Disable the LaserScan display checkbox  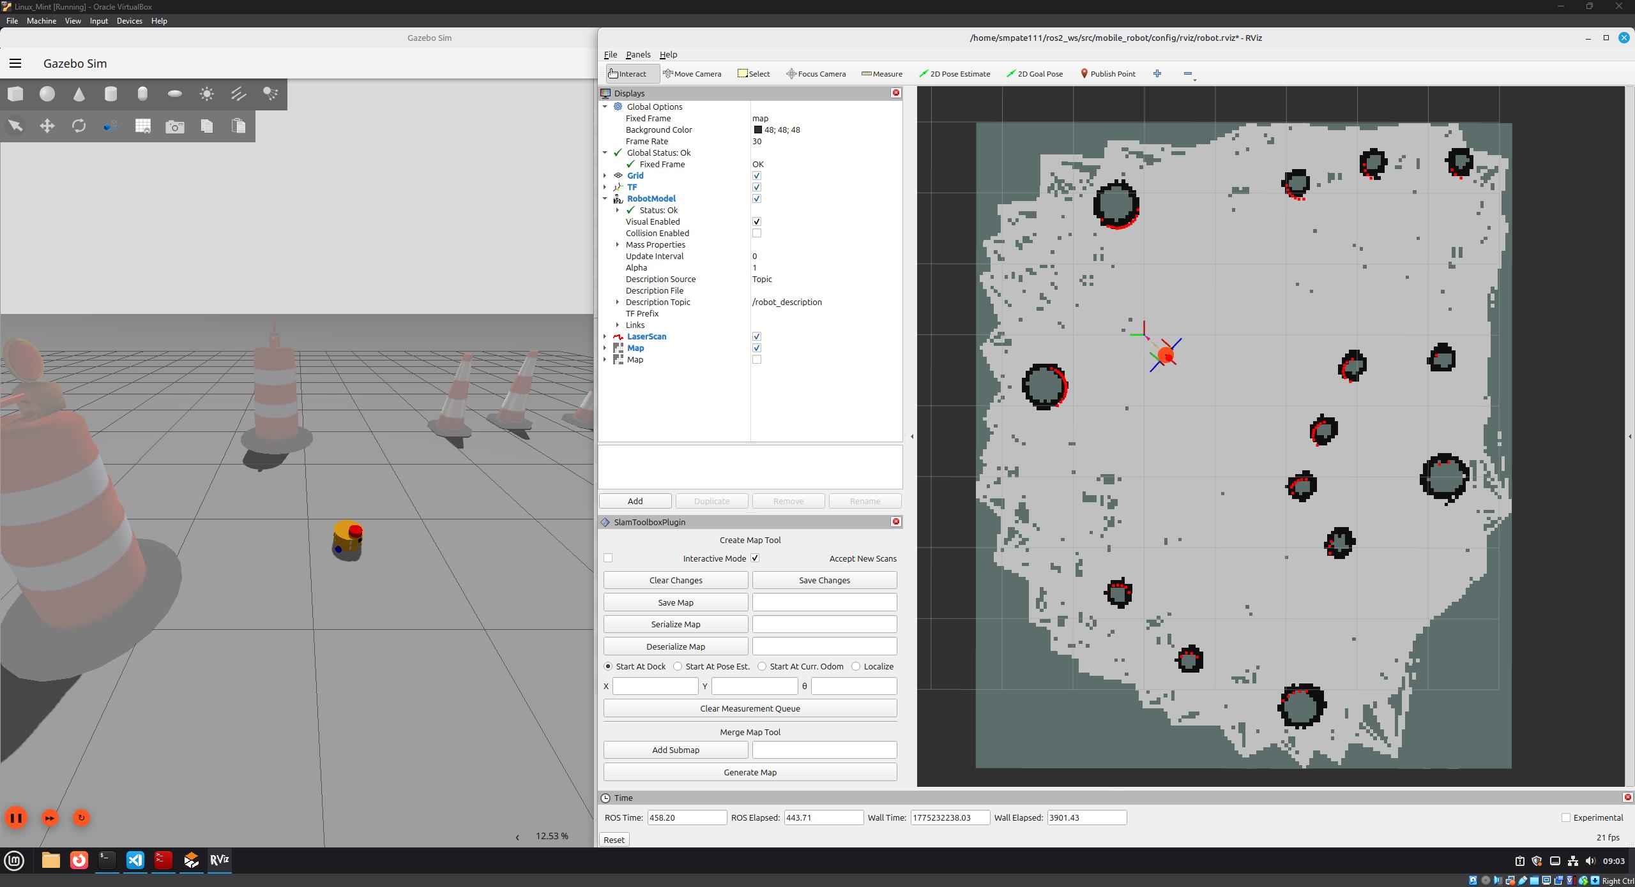coord(757,336)
